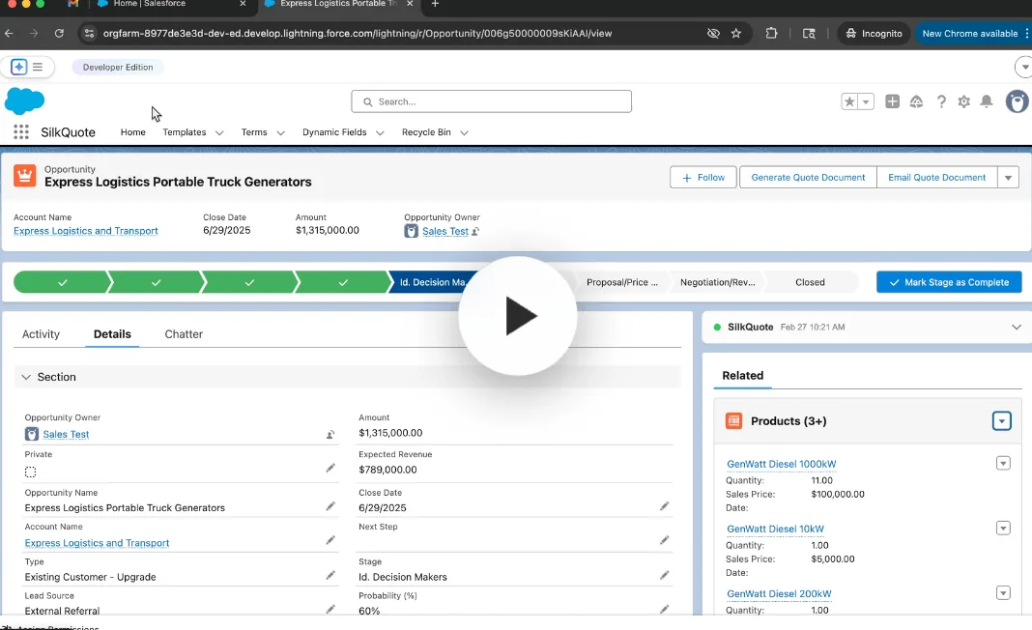
Task: Click pencil icon to edit Opportunity Name
Action: (330, 506)
